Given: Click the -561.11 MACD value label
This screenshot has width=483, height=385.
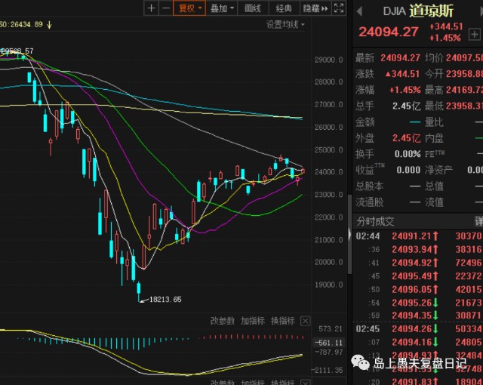Looking at the screenshot, I should (328, 343).
